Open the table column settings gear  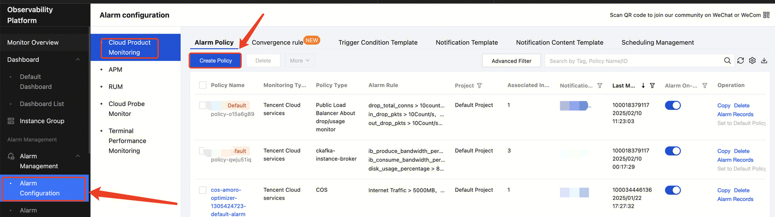click(x=752, y=61)
